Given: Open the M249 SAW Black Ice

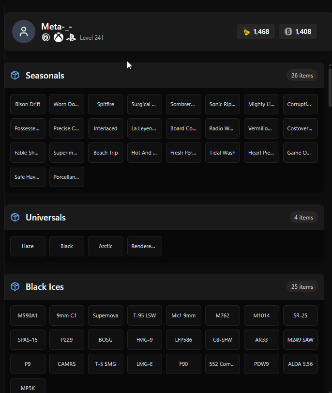Looking at the screenshot, I should click(x=301, y=340).
